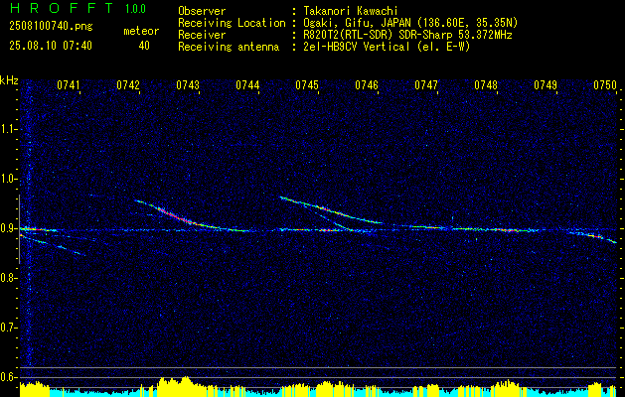Select the filename 2508100740.png

tap(51, 27)
